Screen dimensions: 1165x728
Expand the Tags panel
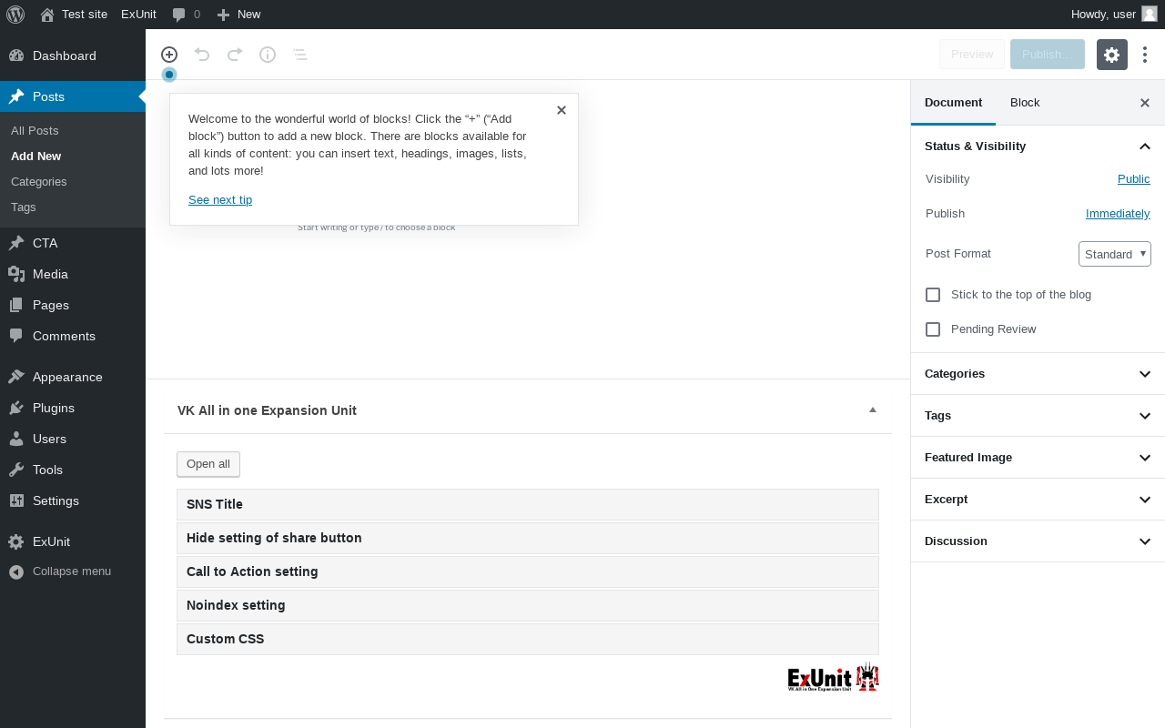click(1038, 416)
